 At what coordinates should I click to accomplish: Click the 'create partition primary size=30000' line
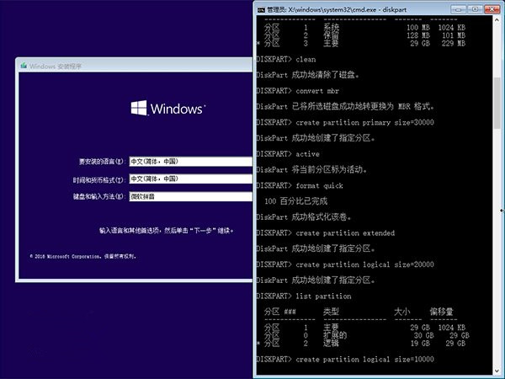pyautogui.click(x=345, y=122)
